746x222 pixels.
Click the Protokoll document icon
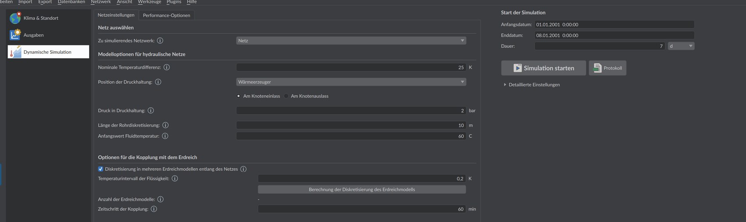597,68
